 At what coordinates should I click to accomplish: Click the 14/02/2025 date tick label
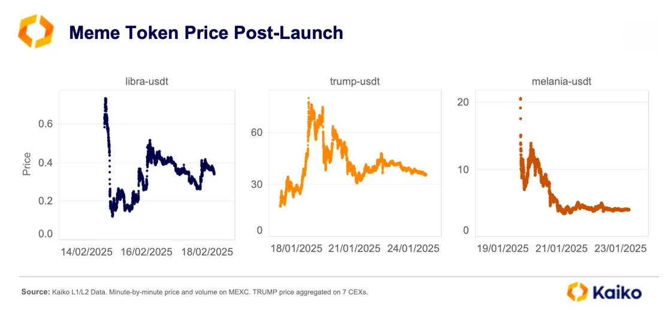pos(86,251)
